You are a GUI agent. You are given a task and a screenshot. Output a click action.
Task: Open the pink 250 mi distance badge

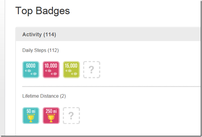[x=51, y=115]
